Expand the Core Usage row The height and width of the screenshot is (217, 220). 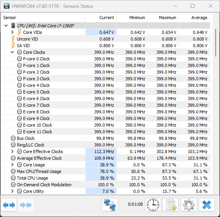tap(12, 165)
